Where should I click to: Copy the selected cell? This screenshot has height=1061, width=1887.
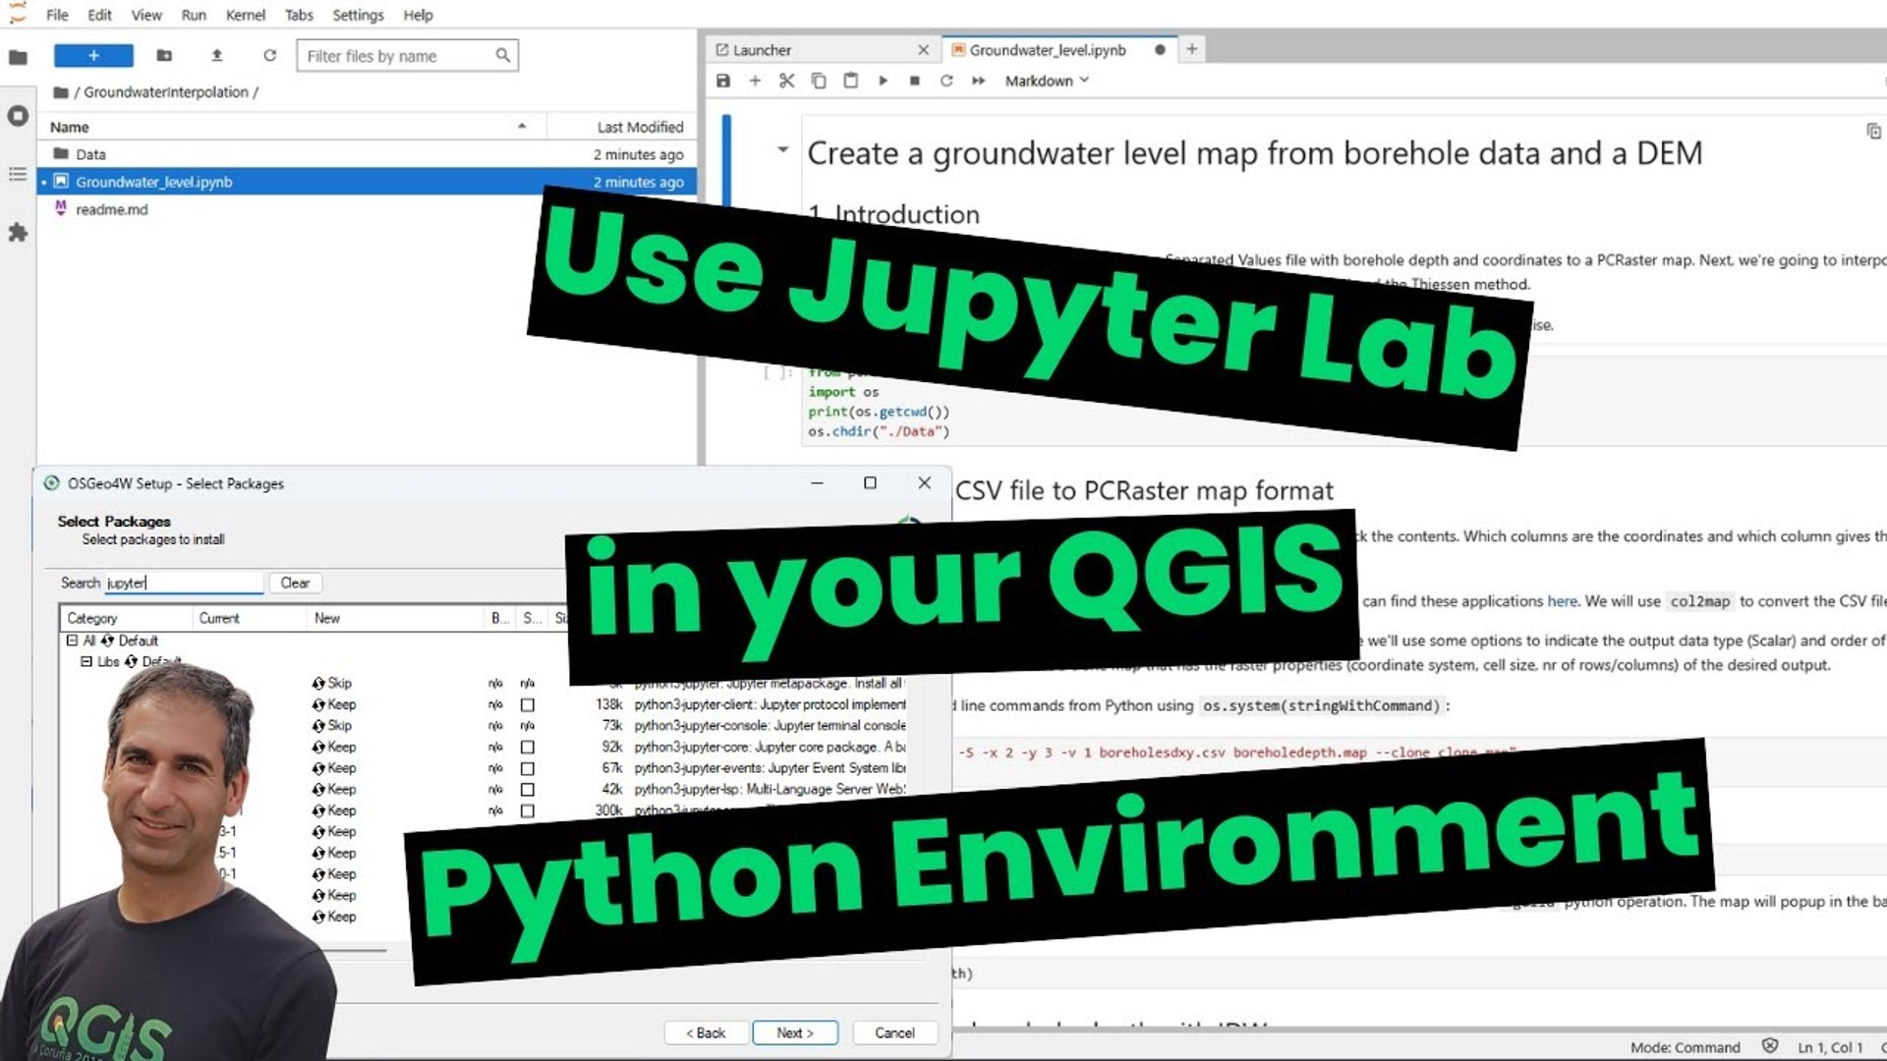coord(819,81)
